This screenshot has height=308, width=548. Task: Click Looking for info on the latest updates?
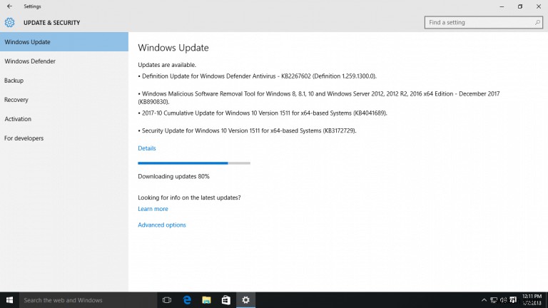[189, 197]
